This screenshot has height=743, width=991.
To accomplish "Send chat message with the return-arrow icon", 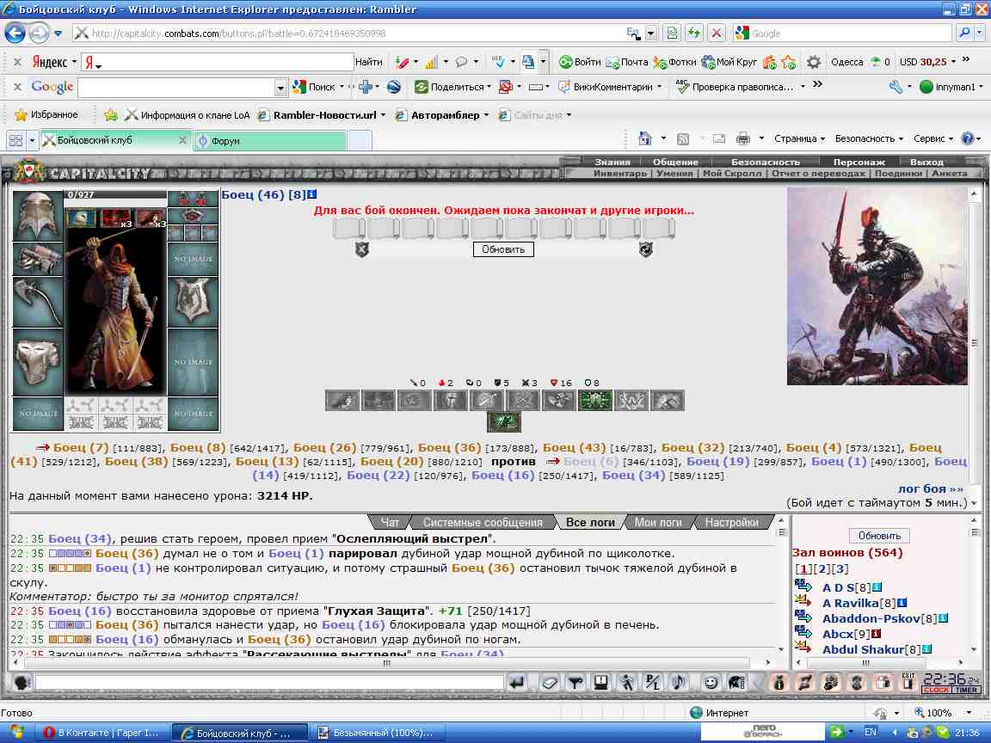I will tap(518, 682).
